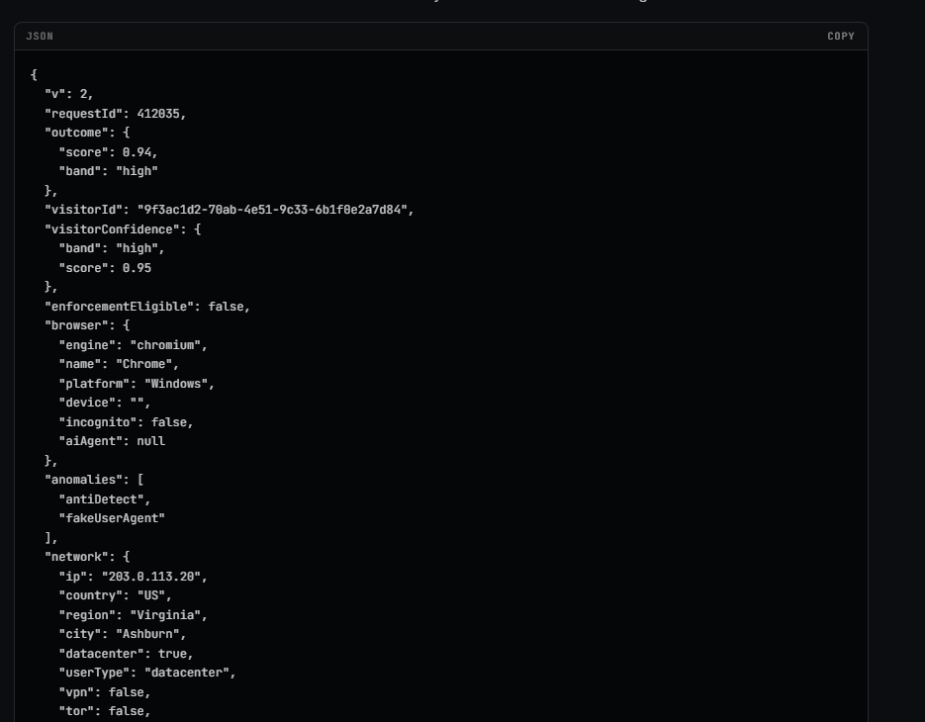This screenshot has height=722, width=925.
Task: Select the "Chrome" name value
Action: 143,364
